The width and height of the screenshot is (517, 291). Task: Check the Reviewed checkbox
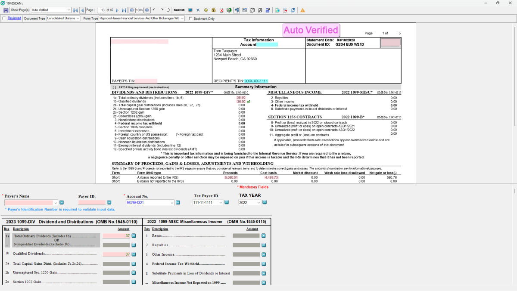[x=4, y=19]
